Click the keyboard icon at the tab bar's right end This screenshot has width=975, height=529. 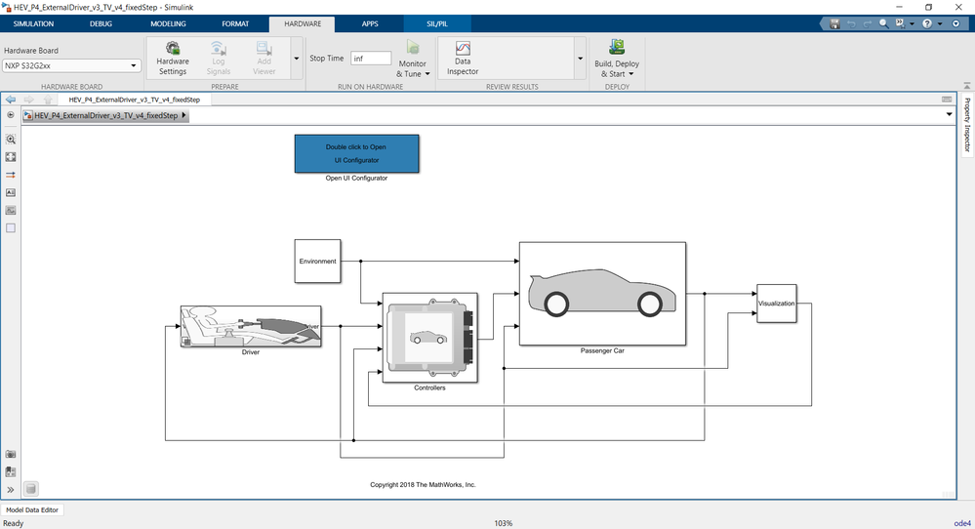tap(947, 100)
